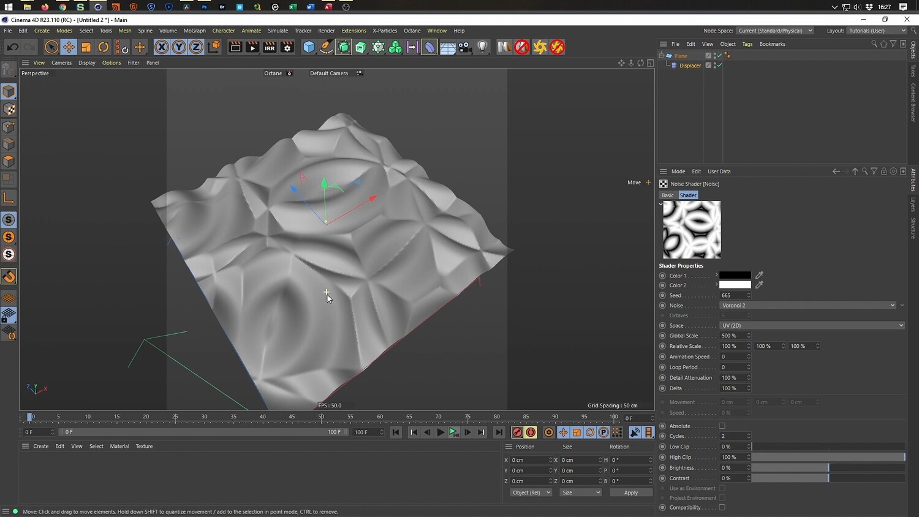Open the Noise type dropdown showing Voronoi 2
919x517 pixels.
pyautogui.click(x=807, y=306)
